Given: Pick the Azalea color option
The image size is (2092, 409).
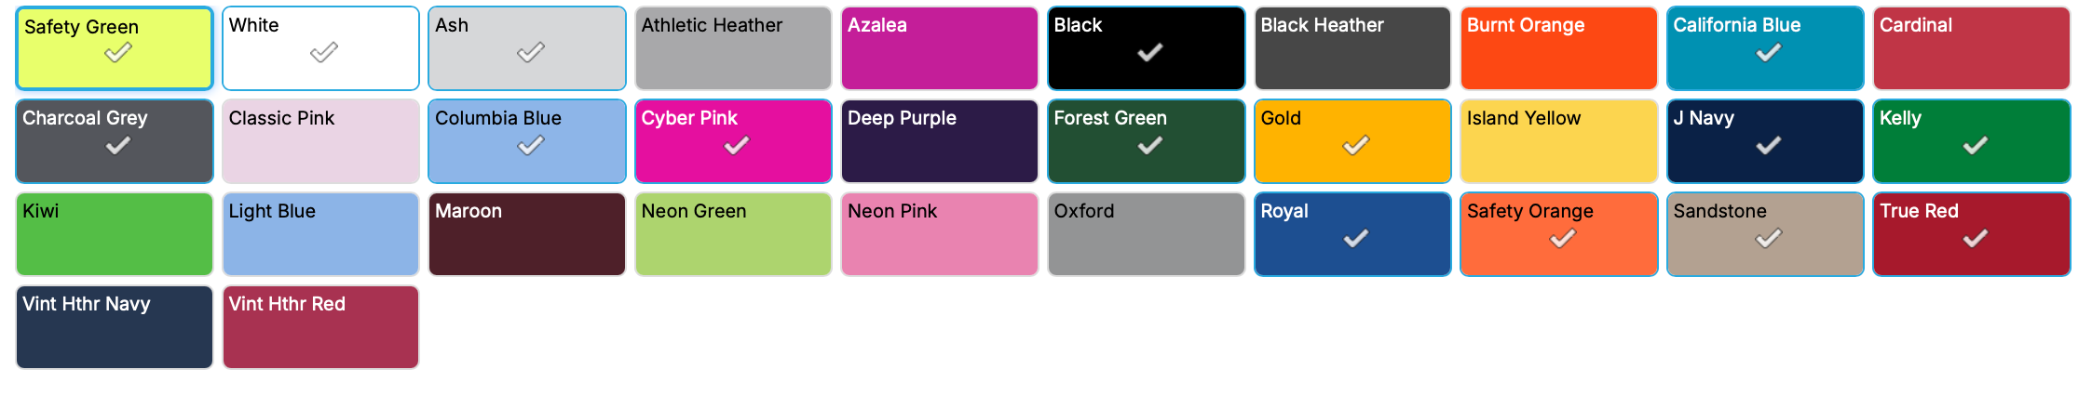Looking at the screenshot, I should click(x=939, y=48).
